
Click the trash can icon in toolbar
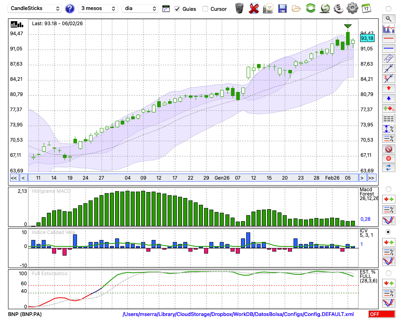pyautogui.click(x=239, y=8)
